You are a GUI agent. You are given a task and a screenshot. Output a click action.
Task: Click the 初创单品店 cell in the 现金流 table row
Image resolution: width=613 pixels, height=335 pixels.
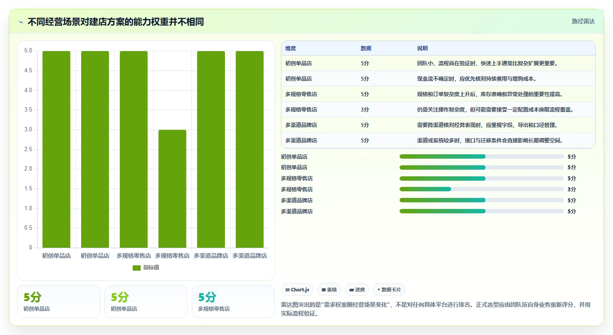[299, 79]
